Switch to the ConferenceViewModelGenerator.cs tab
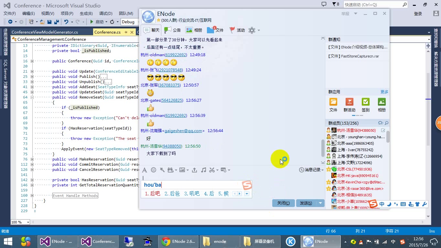This screenshot has height=248, width=441. 45,32
